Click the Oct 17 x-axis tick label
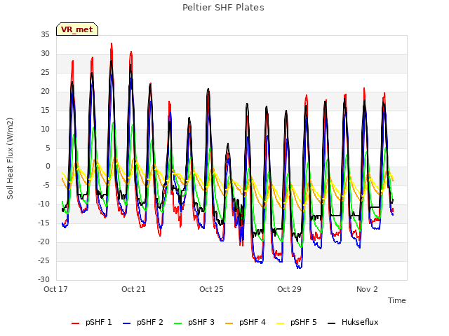Image resolution: width=449 pixels, height=336 pixels. coord(55,289)
